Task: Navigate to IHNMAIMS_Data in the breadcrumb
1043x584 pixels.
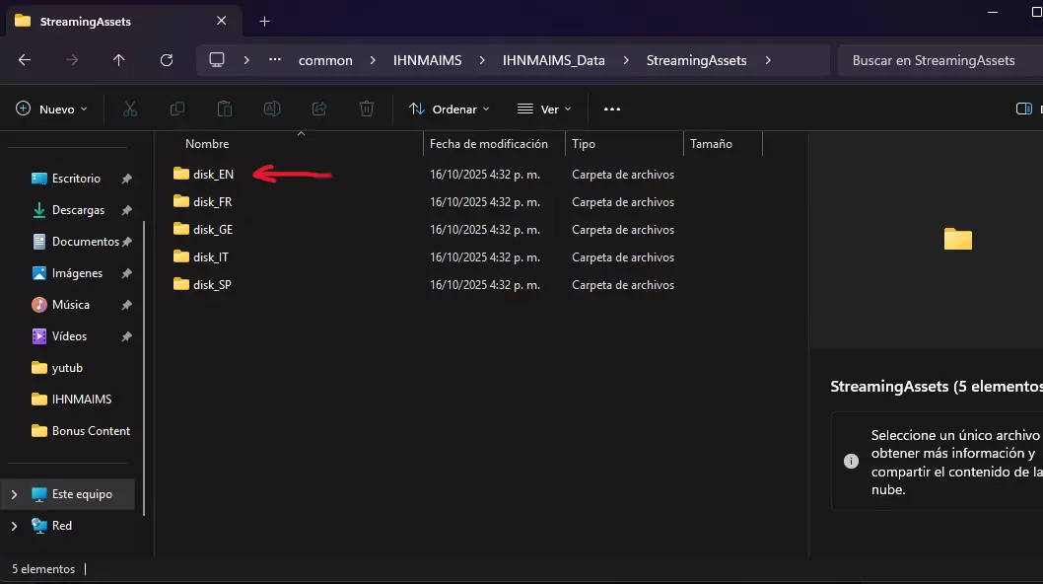Action: click(x=553, y=60)
